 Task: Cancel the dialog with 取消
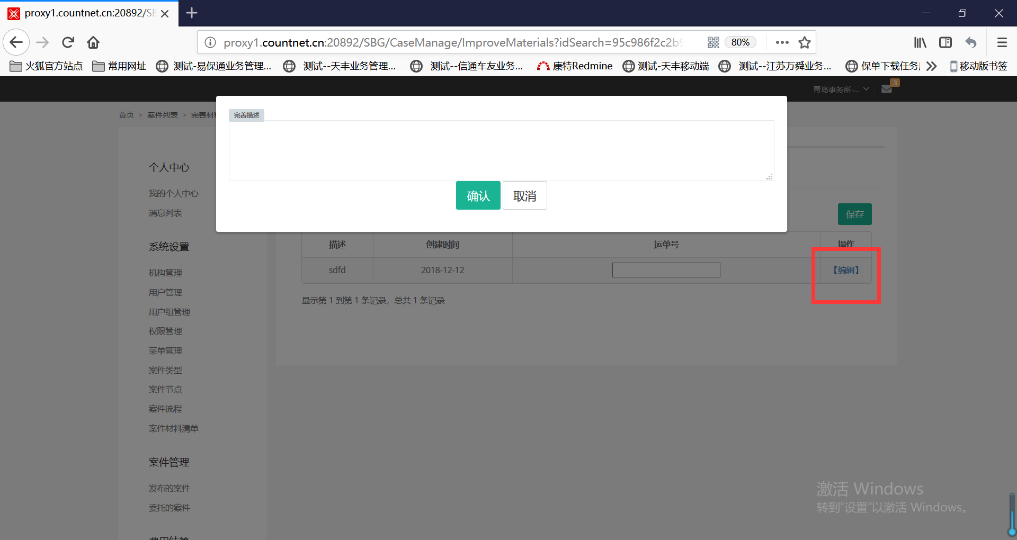tap(524, 196)
